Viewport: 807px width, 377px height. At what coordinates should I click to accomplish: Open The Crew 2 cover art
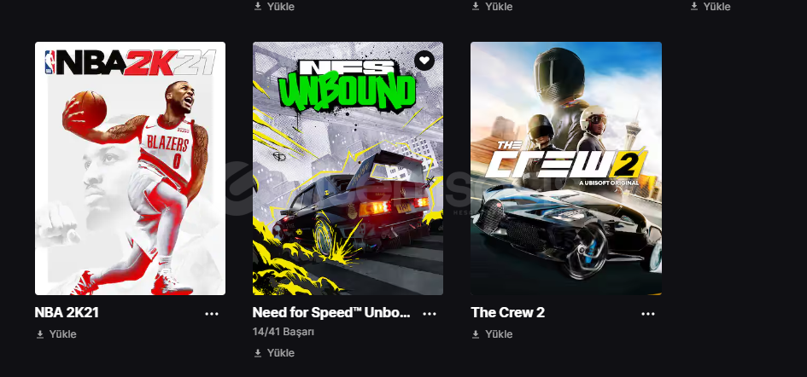point(566,168)
